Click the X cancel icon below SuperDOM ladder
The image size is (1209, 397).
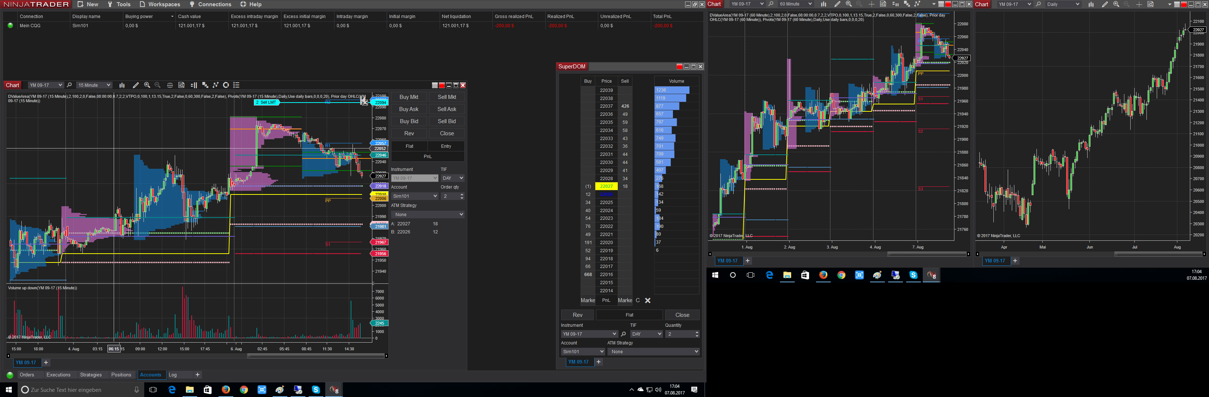[x=648, y=300]
